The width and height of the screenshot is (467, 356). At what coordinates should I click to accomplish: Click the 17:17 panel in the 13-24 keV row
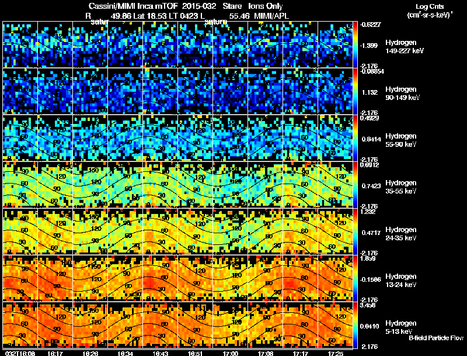pos(300,278)
